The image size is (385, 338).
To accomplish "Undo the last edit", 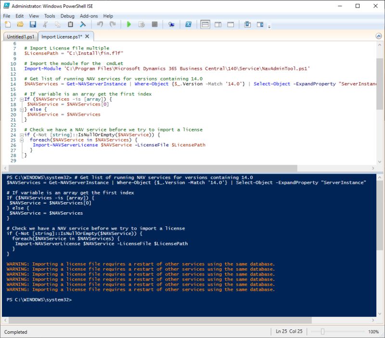I will [100, 25].
